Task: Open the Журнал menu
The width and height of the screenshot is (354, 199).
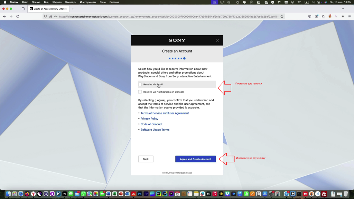Action: (x=57, y=2)
